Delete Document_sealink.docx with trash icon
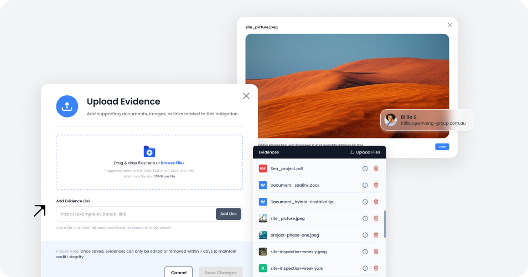The image size is (528, 277). pyautogui.click(x=376, y=185)
